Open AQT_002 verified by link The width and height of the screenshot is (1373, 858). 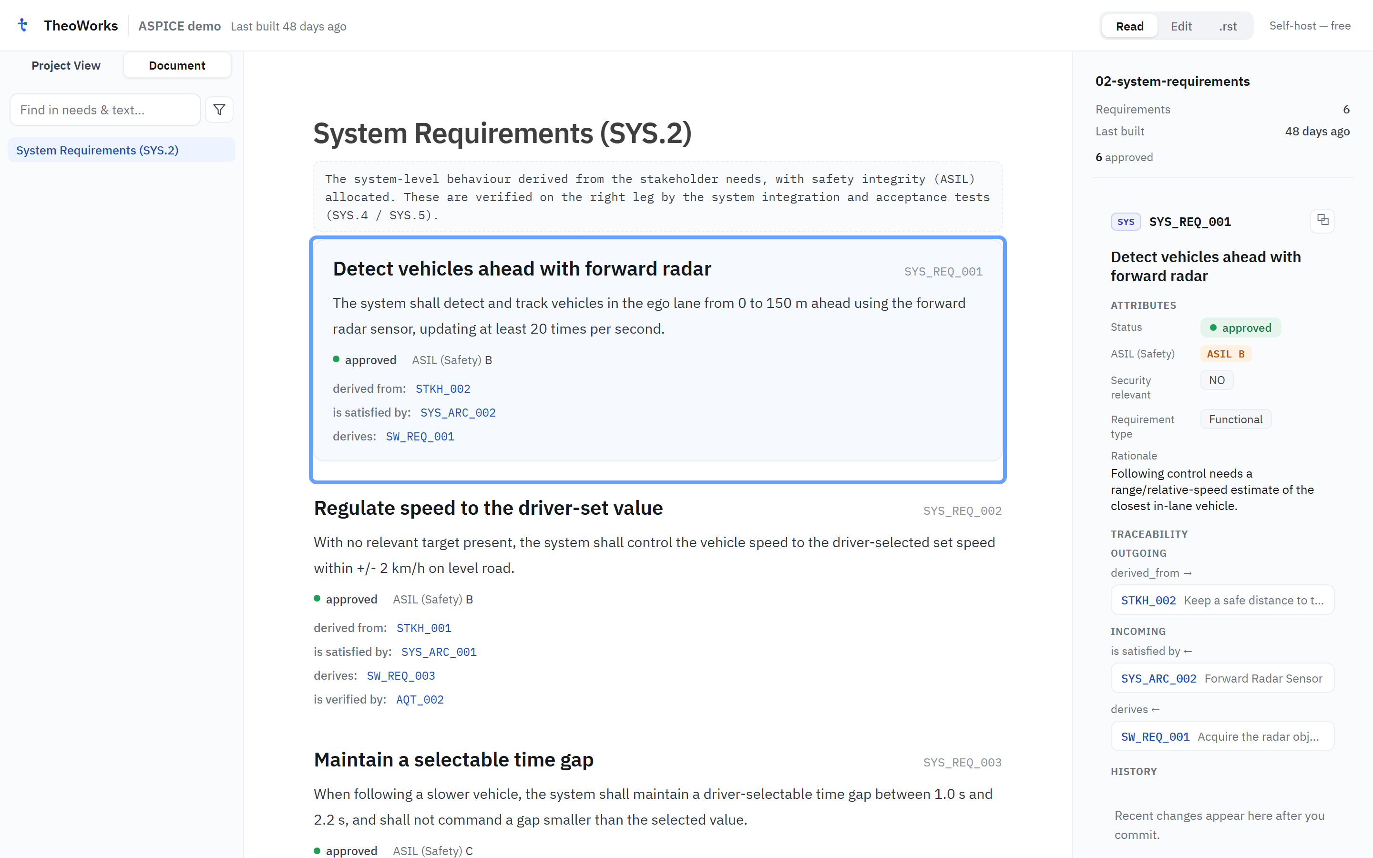tap(420, 700)
